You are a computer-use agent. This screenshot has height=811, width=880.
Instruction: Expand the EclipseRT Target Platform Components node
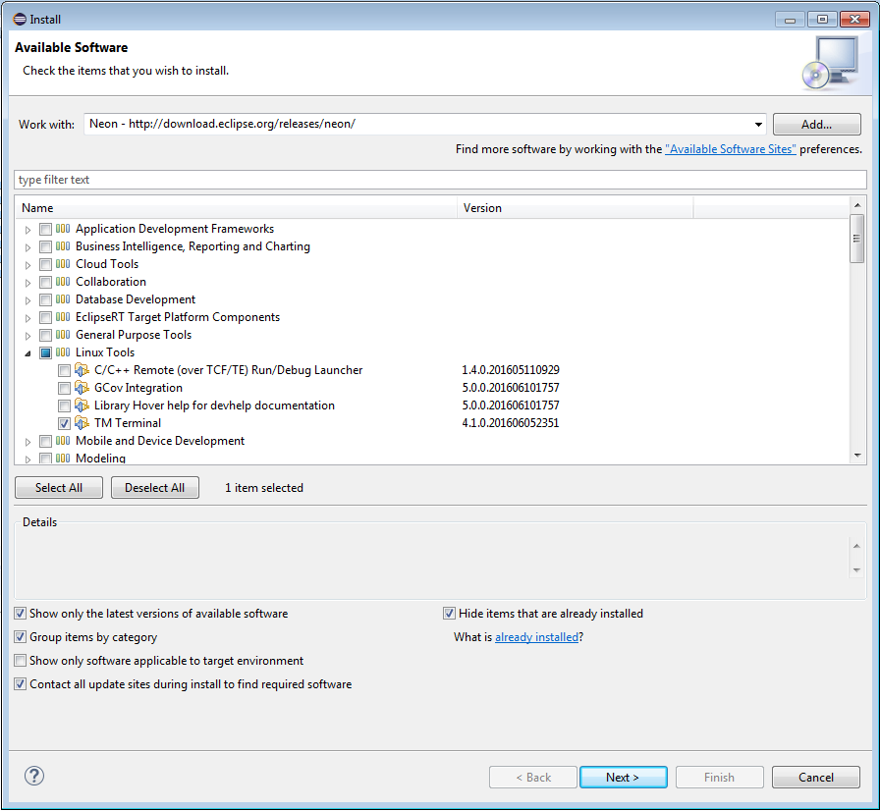click(27, 317)
